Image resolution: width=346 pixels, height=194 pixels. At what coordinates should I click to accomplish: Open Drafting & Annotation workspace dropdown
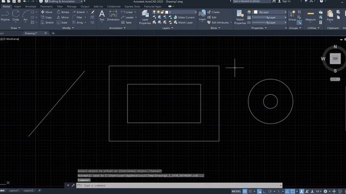click(64, 2)
